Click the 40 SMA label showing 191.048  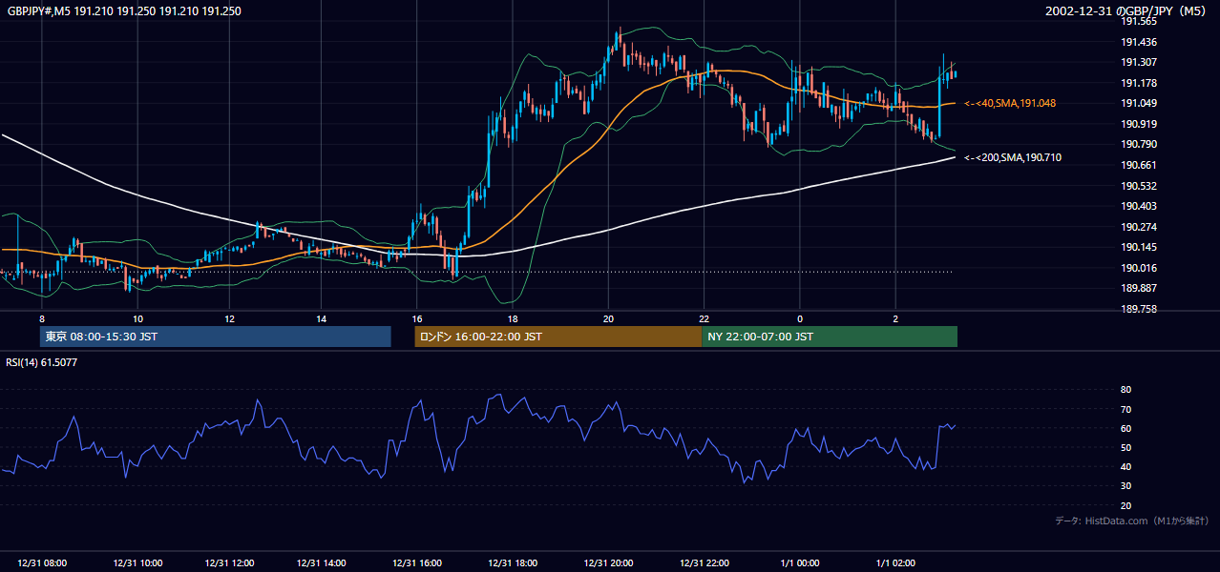click(1010, 103)
